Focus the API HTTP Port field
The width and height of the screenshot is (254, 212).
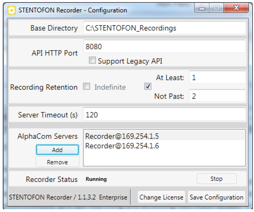[164, 46]
